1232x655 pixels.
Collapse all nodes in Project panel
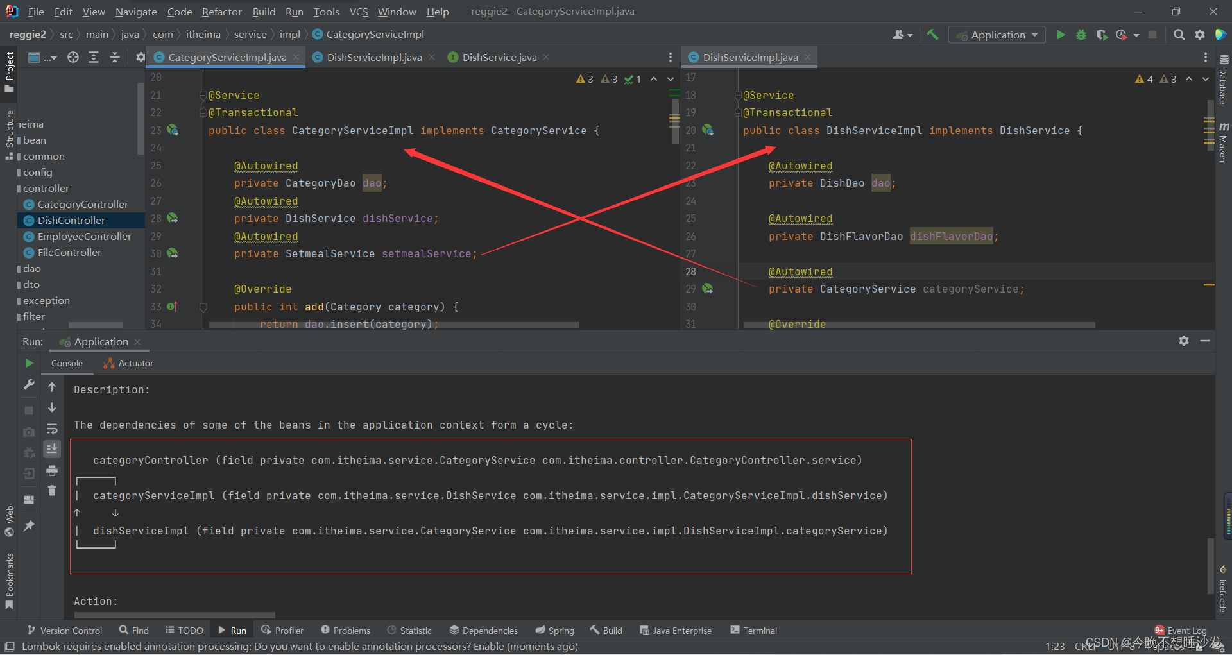click(115, 57)
